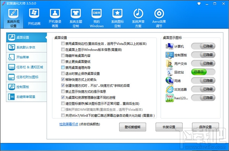Select 右键菜单背景 in the sidebar
The image size is (229, 151).
point(26,97)
